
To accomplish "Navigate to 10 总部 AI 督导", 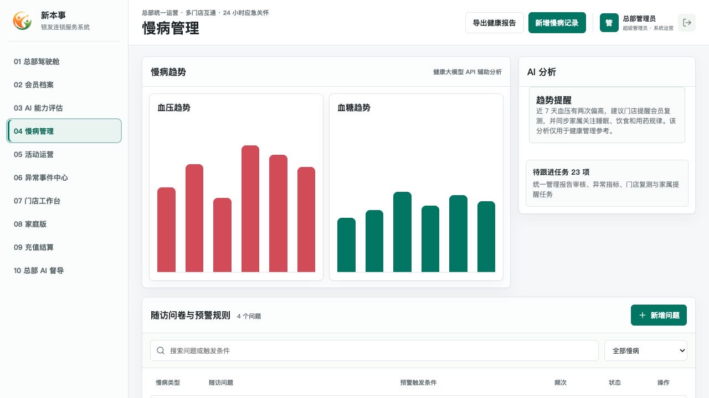I will point(64,270).
